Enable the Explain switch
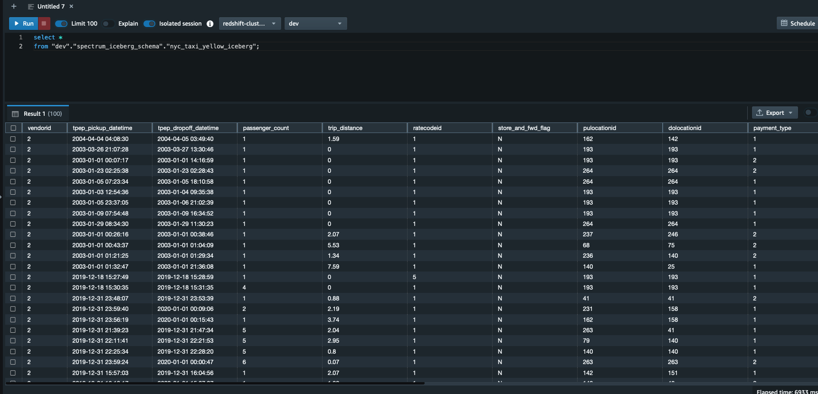 [x=108, y=24]
